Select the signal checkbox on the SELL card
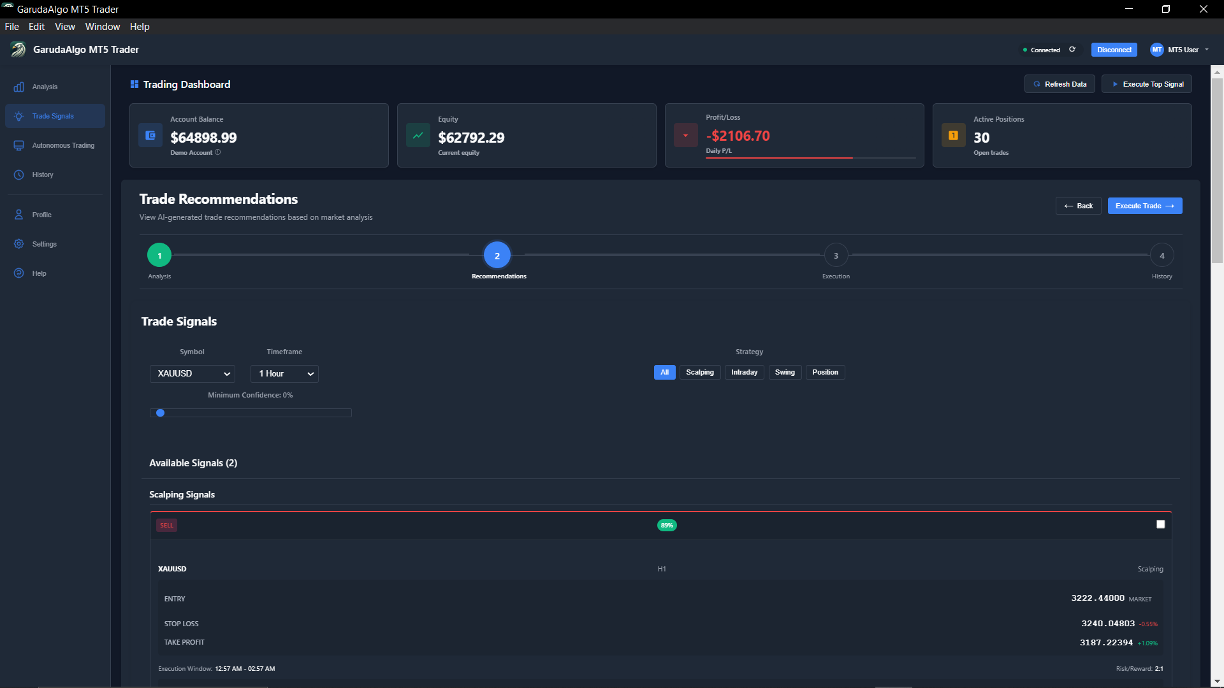 tap(1160, 524)
